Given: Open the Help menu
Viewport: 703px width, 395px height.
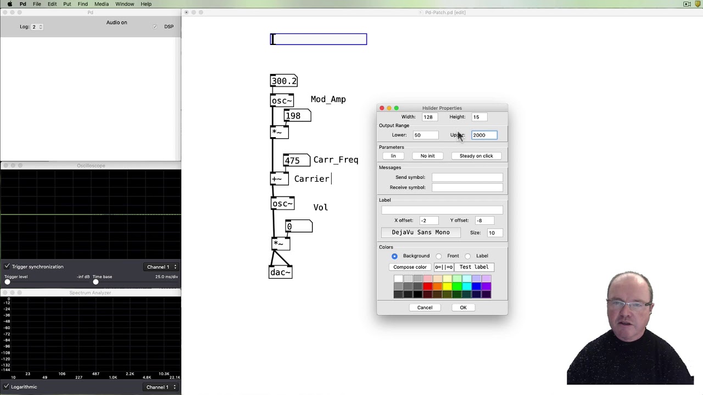Looking at the screenshot, I should [146, 4].
